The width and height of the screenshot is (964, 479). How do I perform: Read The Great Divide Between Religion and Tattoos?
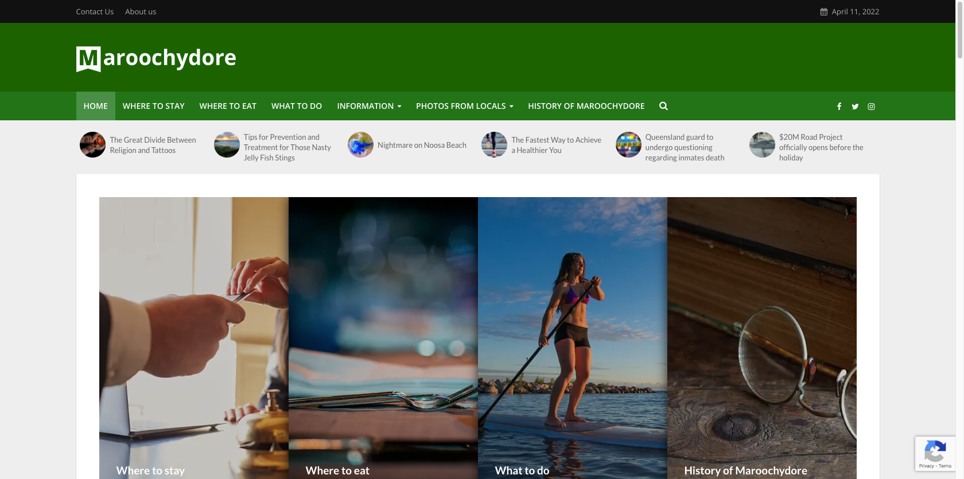tap(153, 145)
